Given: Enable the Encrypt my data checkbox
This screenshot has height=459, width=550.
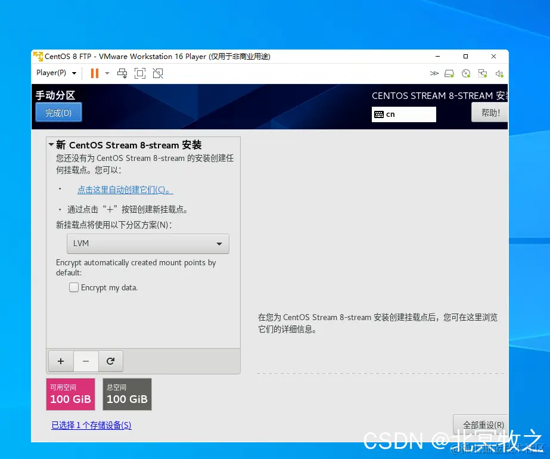Looking at the screenshot, I should click(x=74, y=287).
